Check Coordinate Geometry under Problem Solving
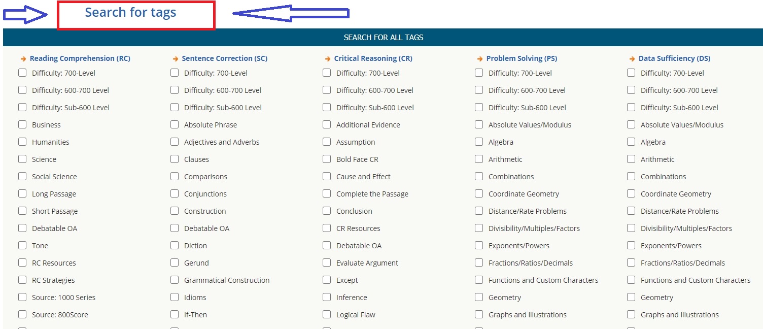763x329 pixels. [479, 193]
